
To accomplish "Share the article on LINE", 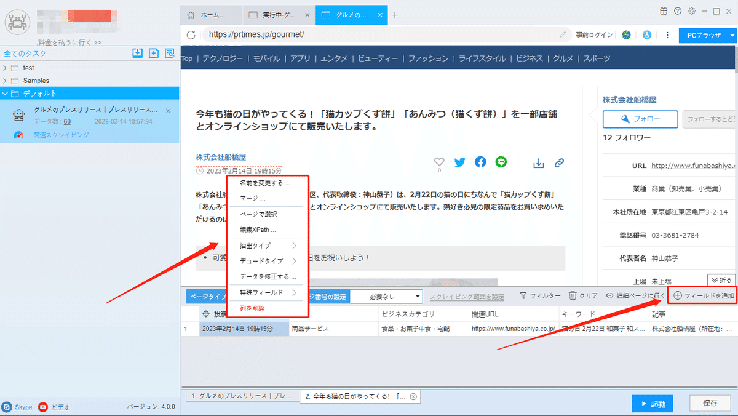I will pos(502,162).
